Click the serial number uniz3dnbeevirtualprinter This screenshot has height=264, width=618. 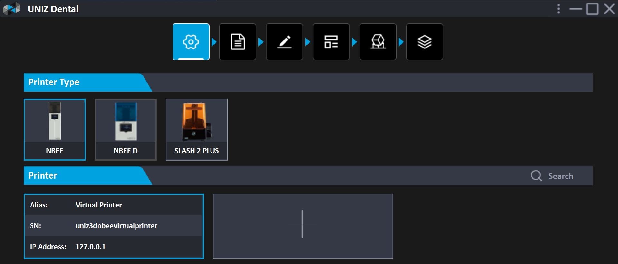pos(116,226)
